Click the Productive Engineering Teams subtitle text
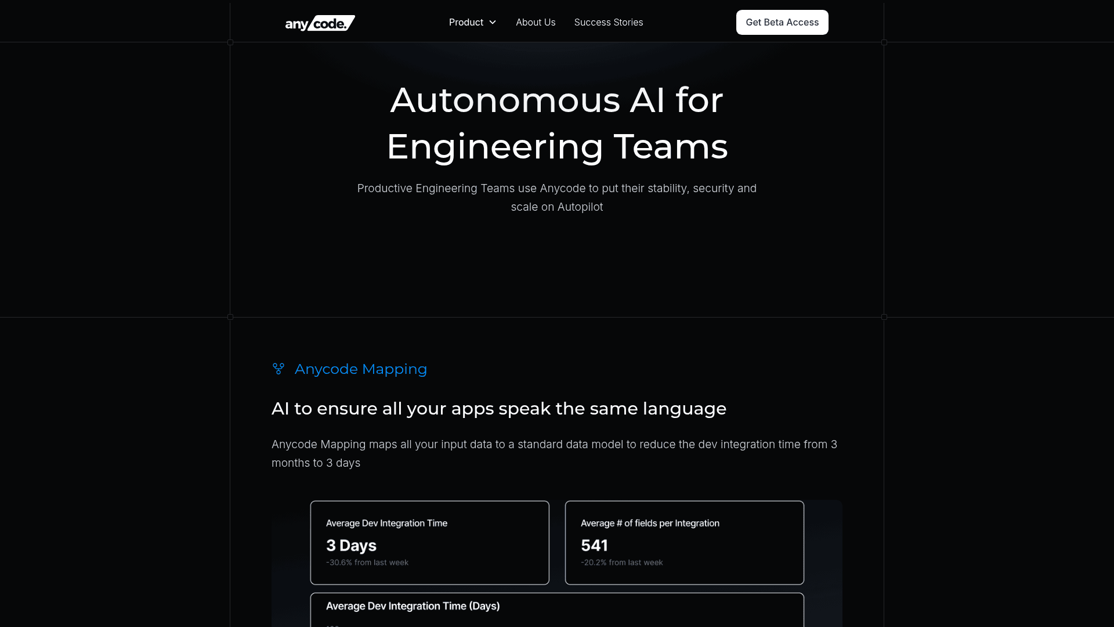Screen dimensions: 1114x627 [x=557, y=197]
